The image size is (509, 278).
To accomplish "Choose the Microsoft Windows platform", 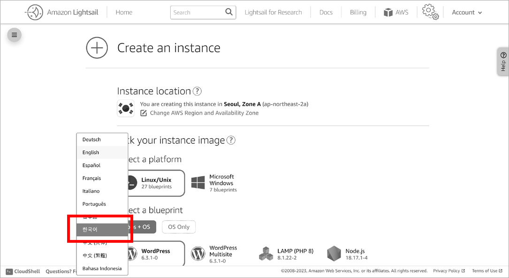I will pos(214,183).
